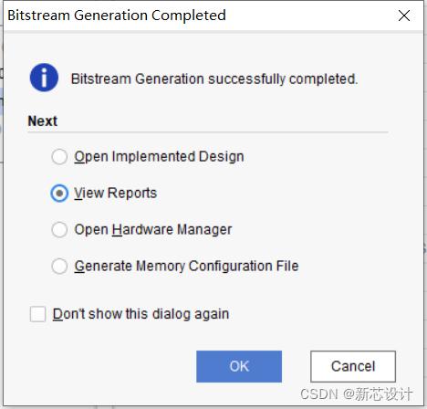Image resolution: width=427 pixels, height=409 pixels.
Task: Confirm the selection with the OK button
Action: 239,366
